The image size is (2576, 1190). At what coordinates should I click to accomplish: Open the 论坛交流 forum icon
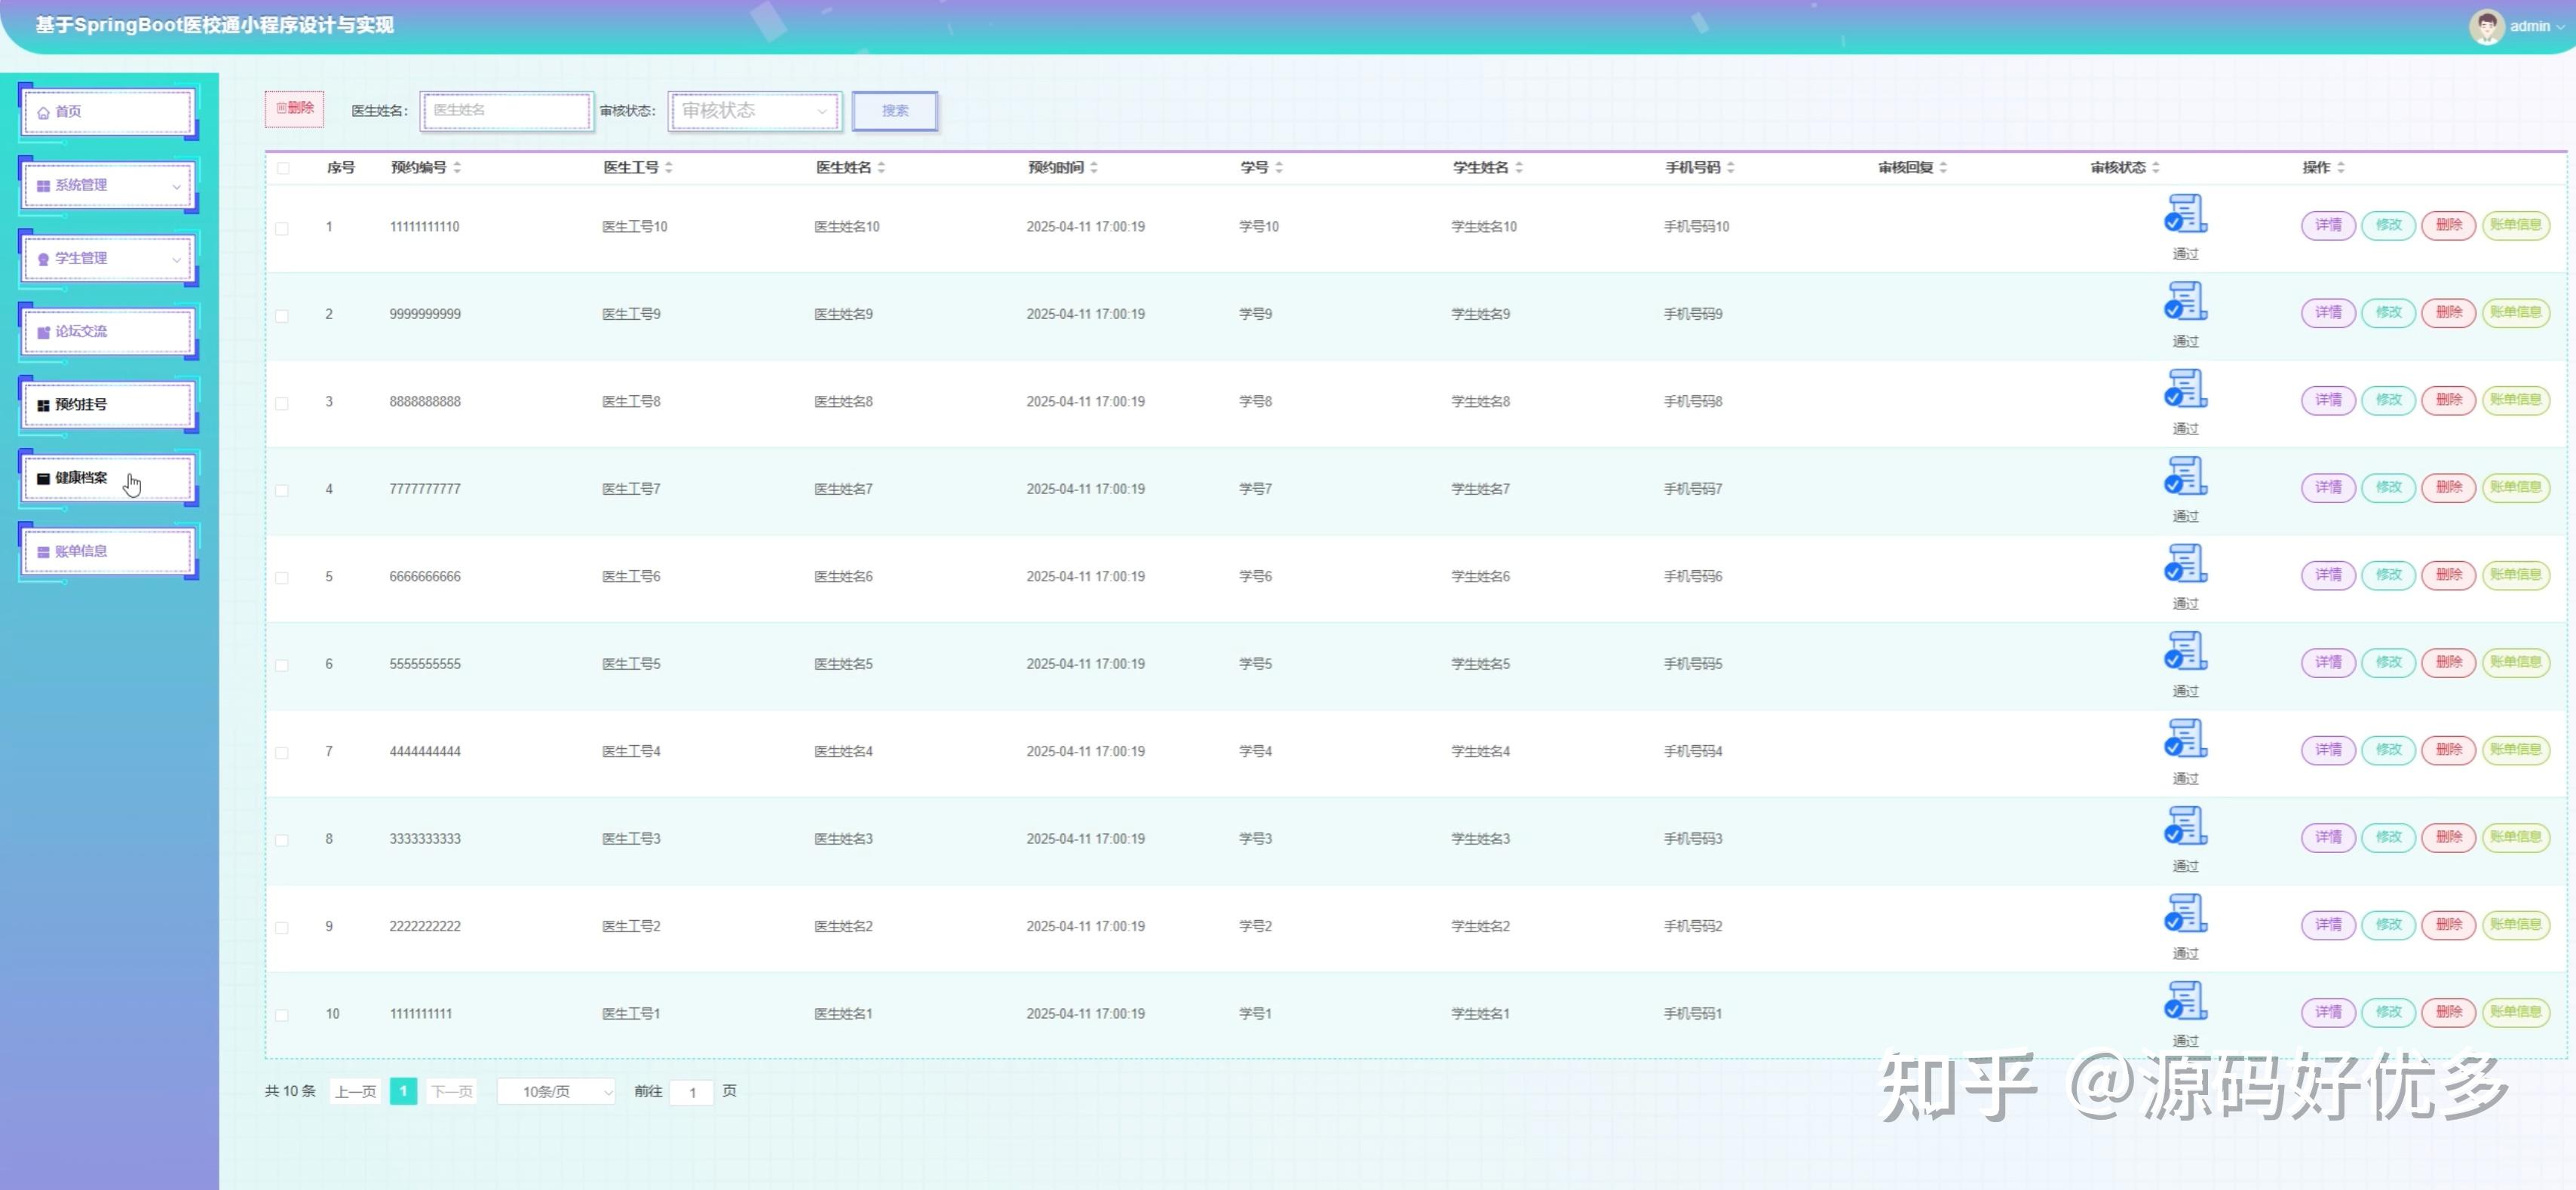(44, 331)
